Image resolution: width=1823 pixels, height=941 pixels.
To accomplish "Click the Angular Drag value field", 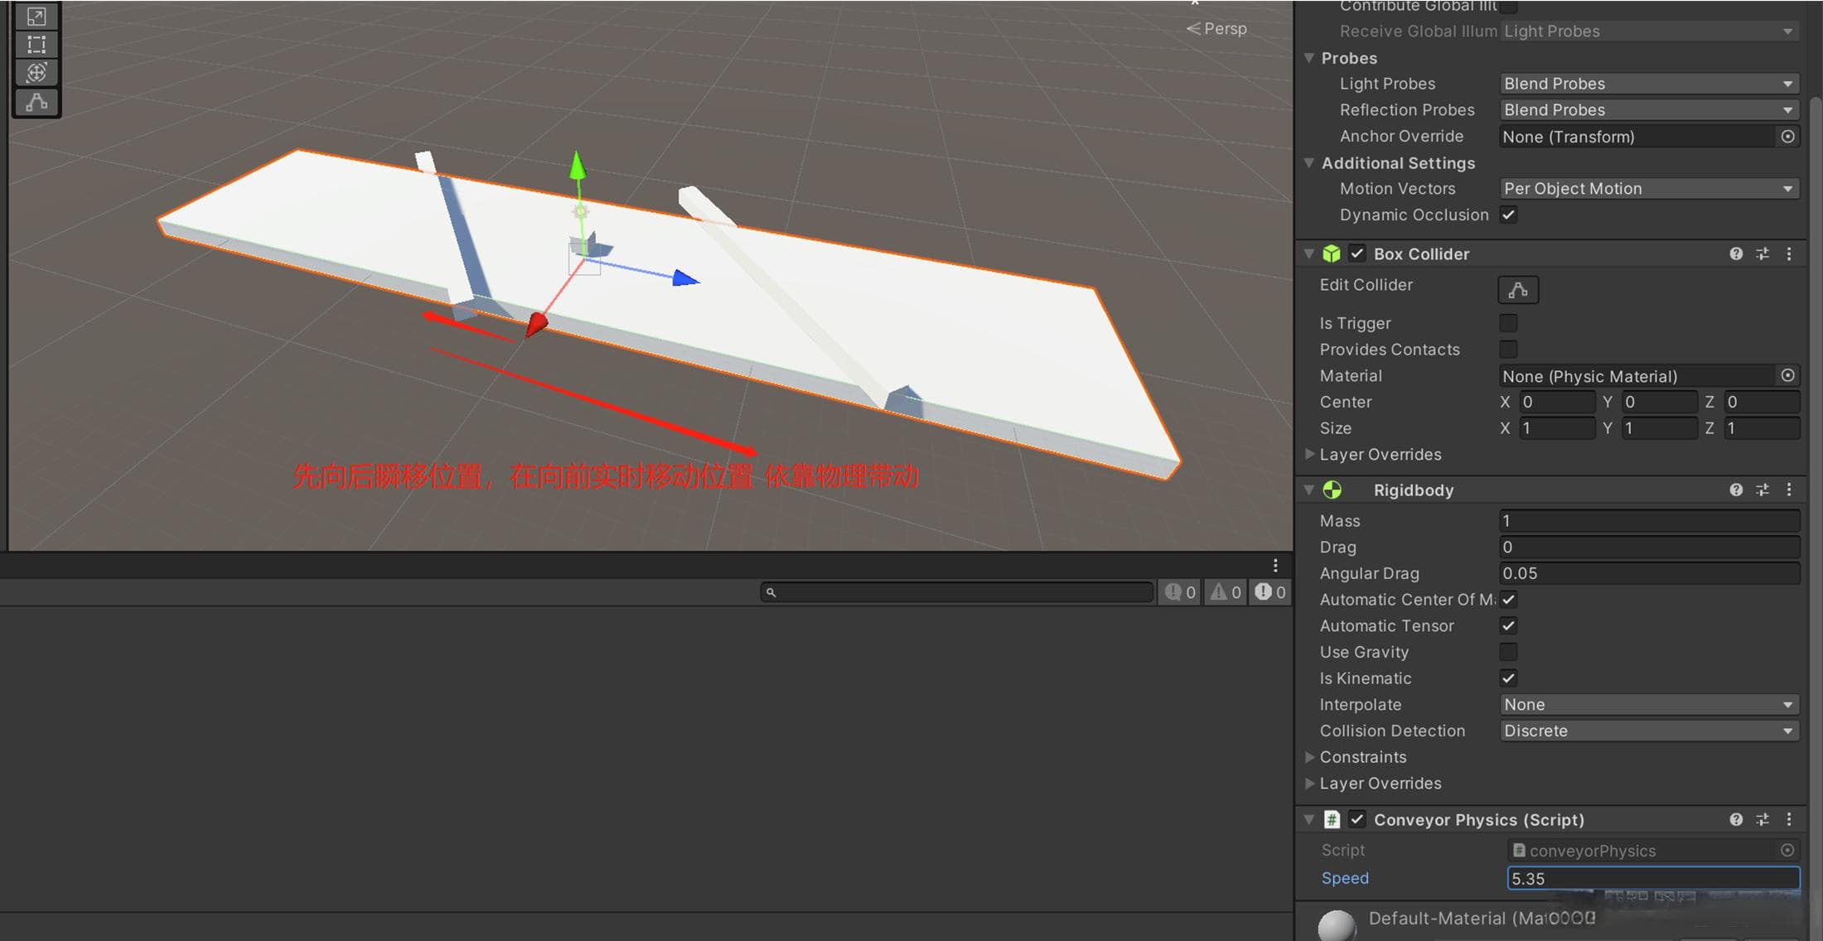I will click(x=1649, y=574).
